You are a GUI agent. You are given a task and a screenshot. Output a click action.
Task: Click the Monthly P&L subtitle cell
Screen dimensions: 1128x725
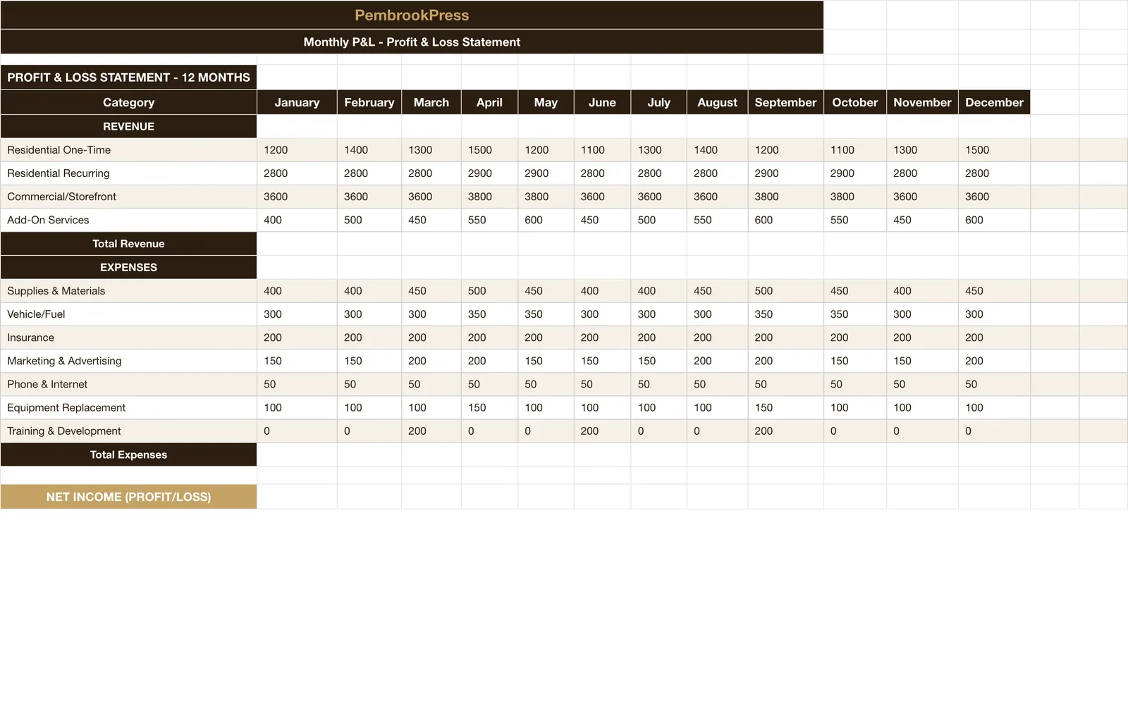tap(412, 42)
